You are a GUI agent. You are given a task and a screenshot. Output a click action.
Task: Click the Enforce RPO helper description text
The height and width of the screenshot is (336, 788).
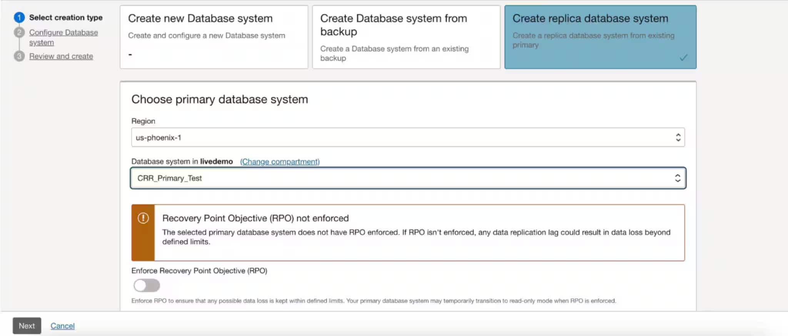point(374,301)
